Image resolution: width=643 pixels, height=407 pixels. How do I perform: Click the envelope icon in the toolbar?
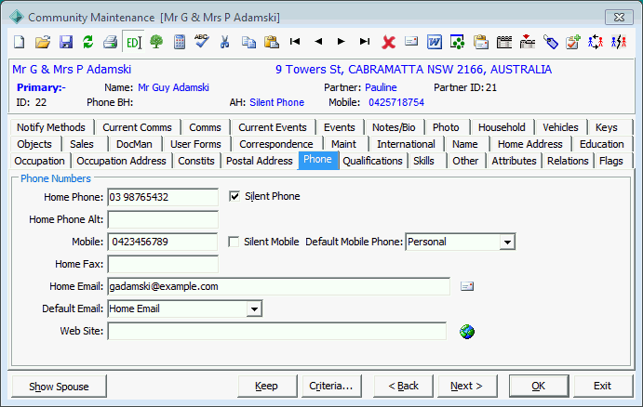tap(411, 42)
